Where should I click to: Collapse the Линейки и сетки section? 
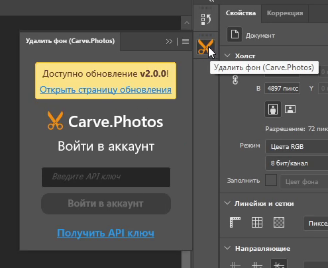(227, 203)
